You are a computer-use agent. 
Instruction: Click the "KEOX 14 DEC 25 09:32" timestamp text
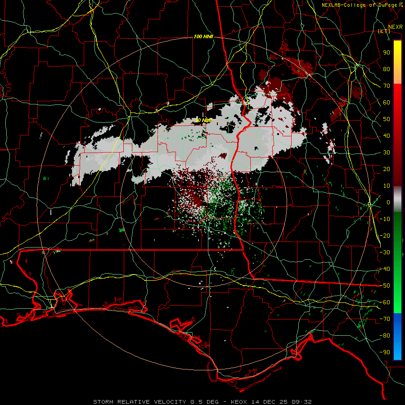pyautogui.click(x=271, y=402)
